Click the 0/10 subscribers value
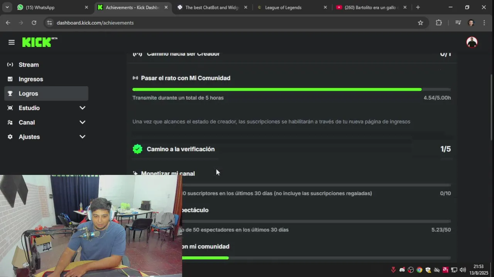The height and width of the screenshot is (277, 494). (x=445, y=194)
